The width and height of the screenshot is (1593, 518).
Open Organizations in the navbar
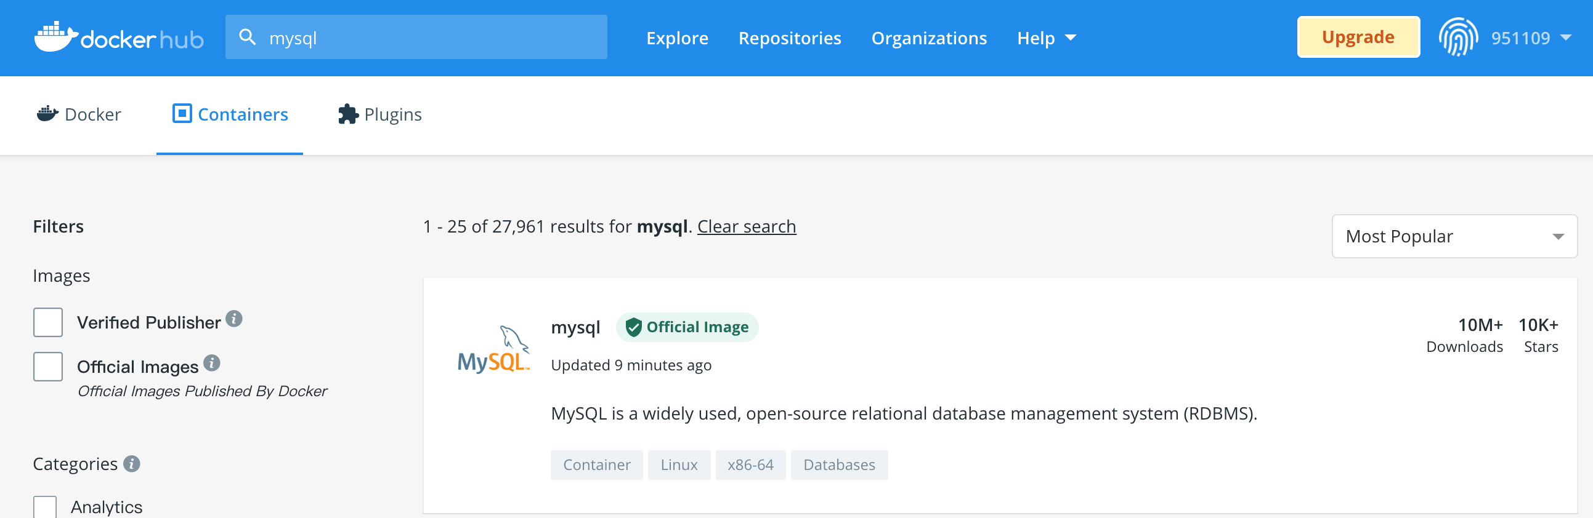click(x=929, y=38)
